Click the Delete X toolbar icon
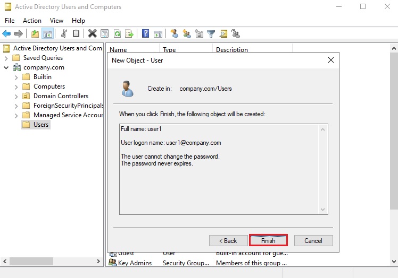 click(x=92, y=33)
